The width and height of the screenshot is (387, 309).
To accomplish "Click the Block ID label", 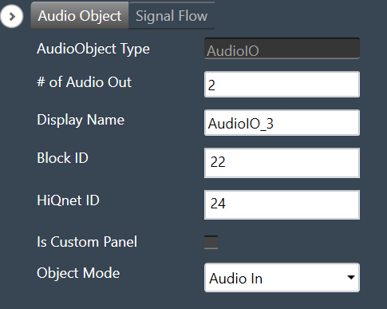I will click(62, 158).
